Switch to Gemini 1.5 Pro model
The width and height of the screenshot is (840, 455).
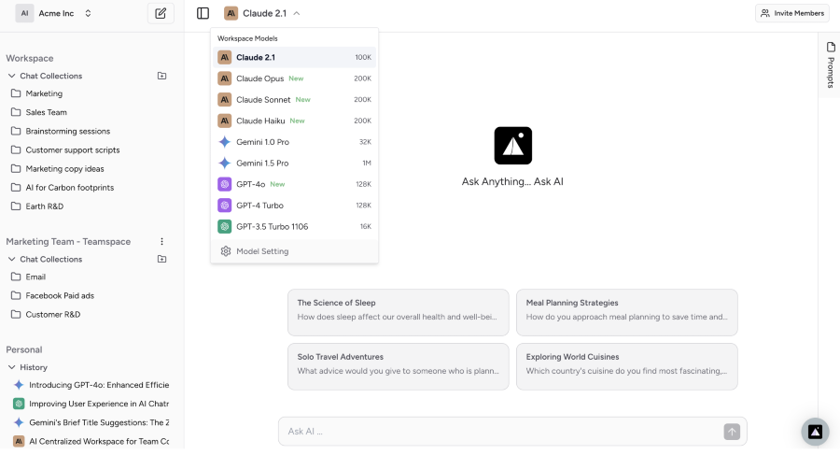tap(294, 164)
